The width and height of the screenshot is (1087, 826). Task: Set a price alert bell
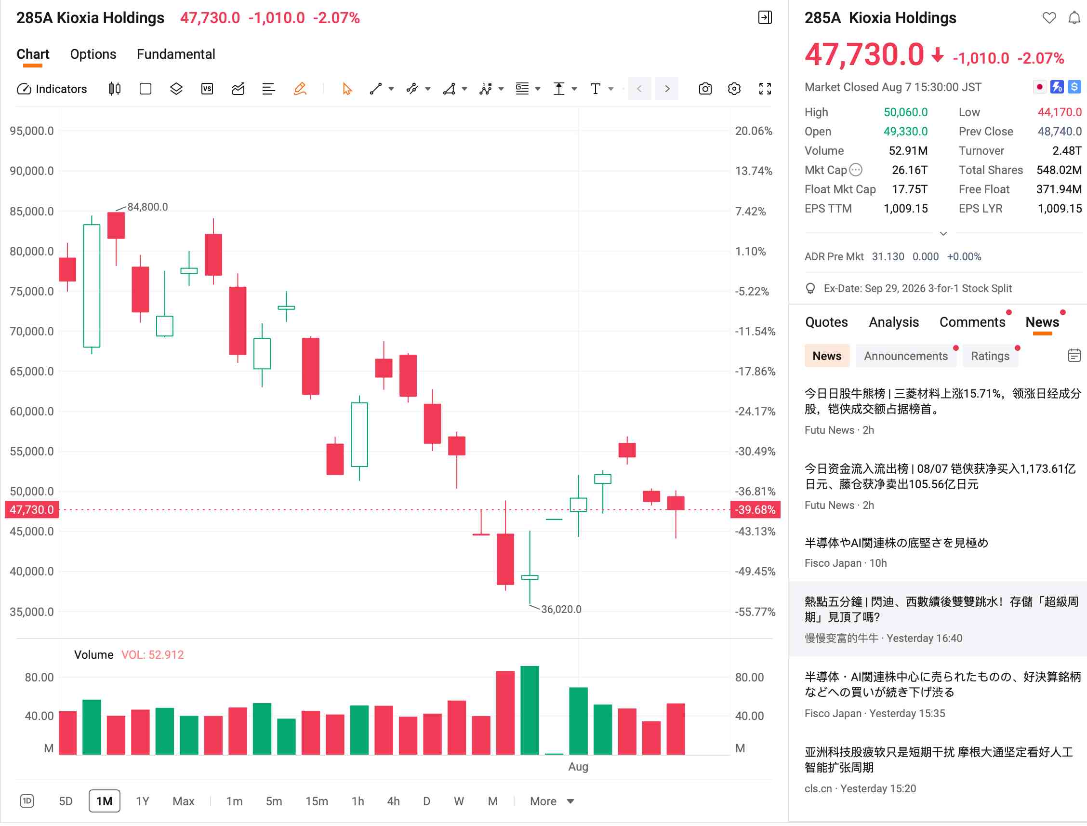click(x=1074, y=18)
